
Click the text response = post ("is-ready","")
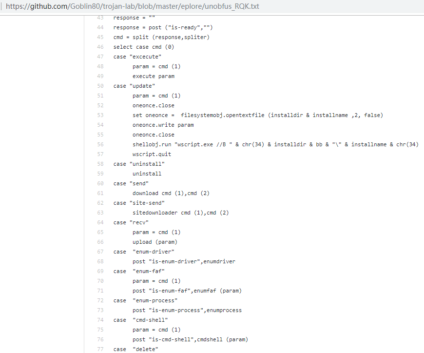click(163, 27)
